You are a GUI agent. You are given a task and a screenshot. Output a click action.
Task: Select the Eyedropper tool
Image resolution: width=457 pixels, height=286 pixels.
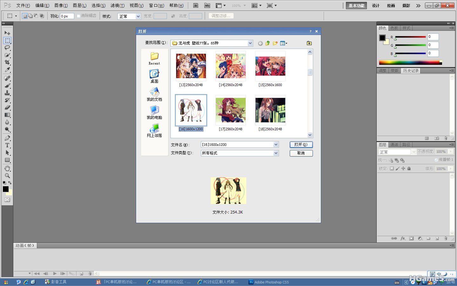tap(7, 70)
